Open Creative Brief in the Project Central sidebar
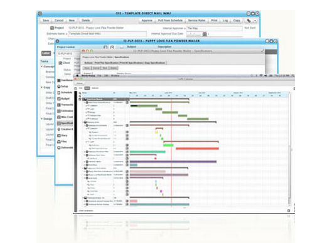Image resolution: width=317 pixels, height=243 pixels. [x=65, y=129]
